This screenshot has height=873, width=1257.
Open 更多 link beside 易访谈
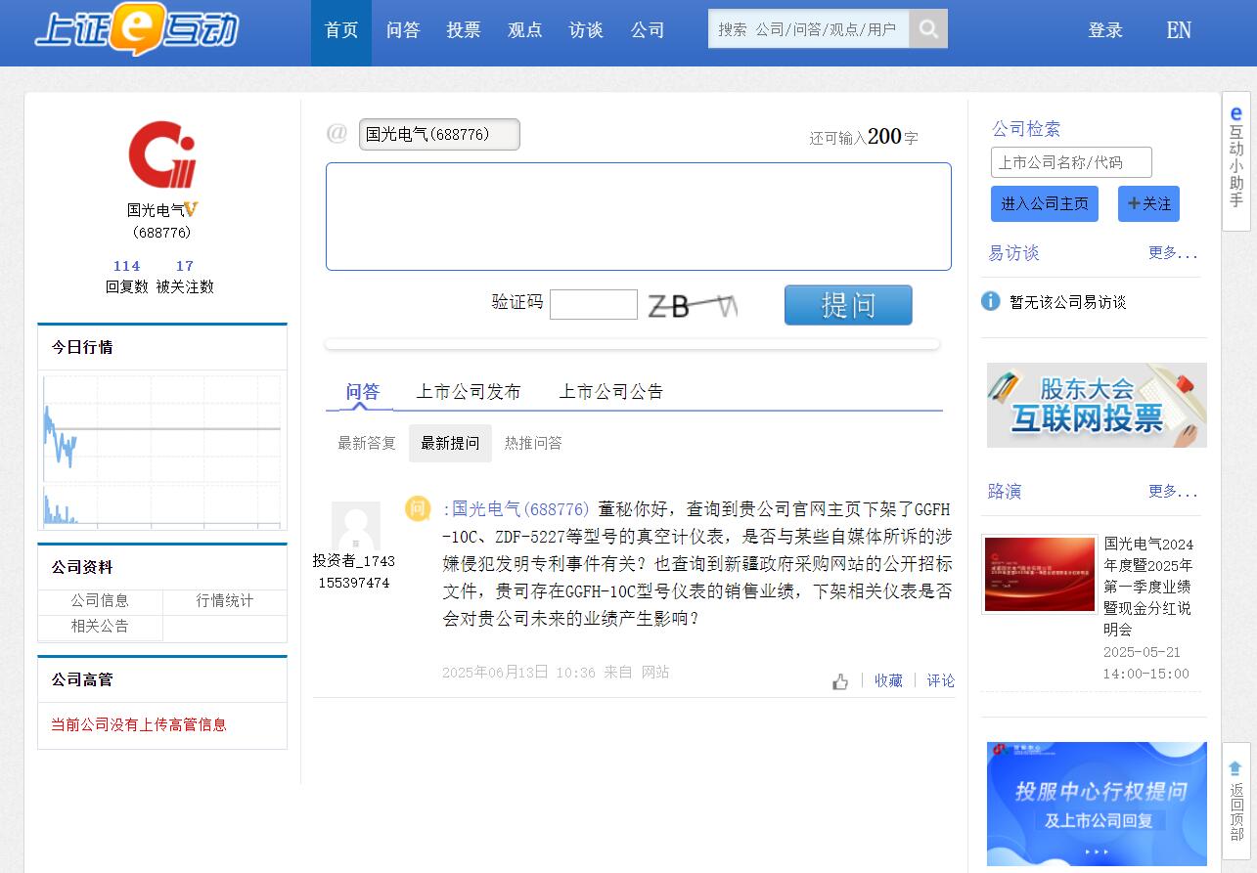[x=1173, y=253]
